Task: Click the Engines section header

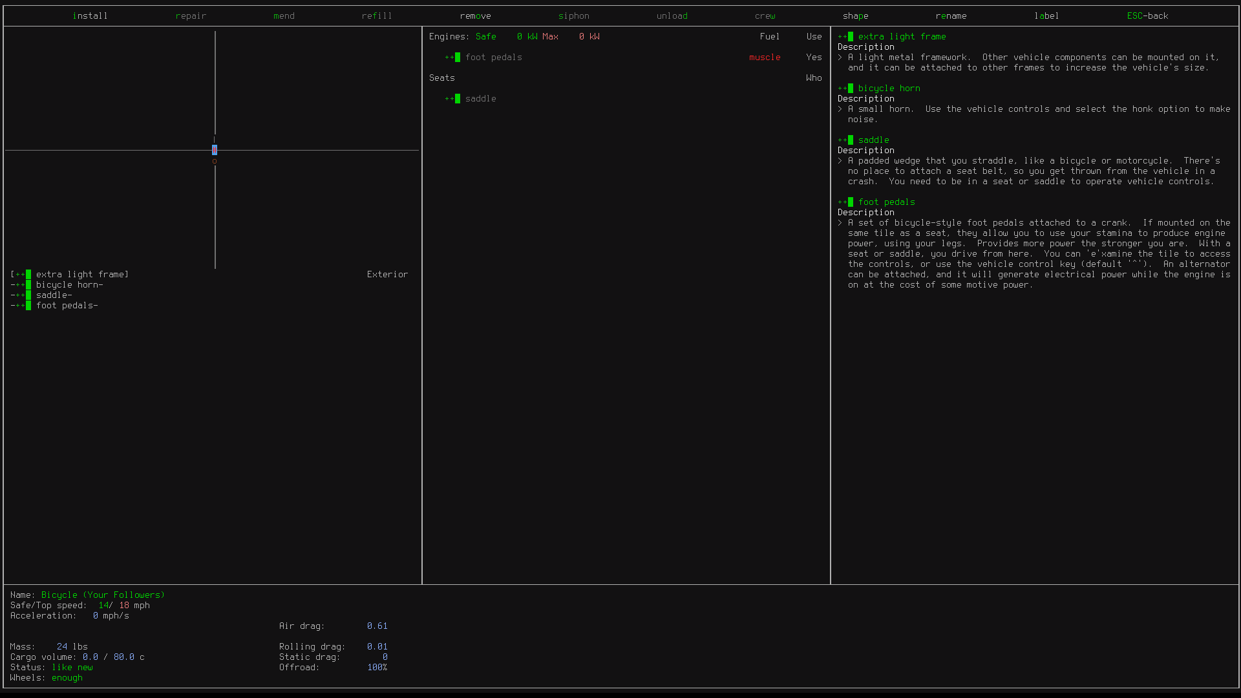Action: 449,37
